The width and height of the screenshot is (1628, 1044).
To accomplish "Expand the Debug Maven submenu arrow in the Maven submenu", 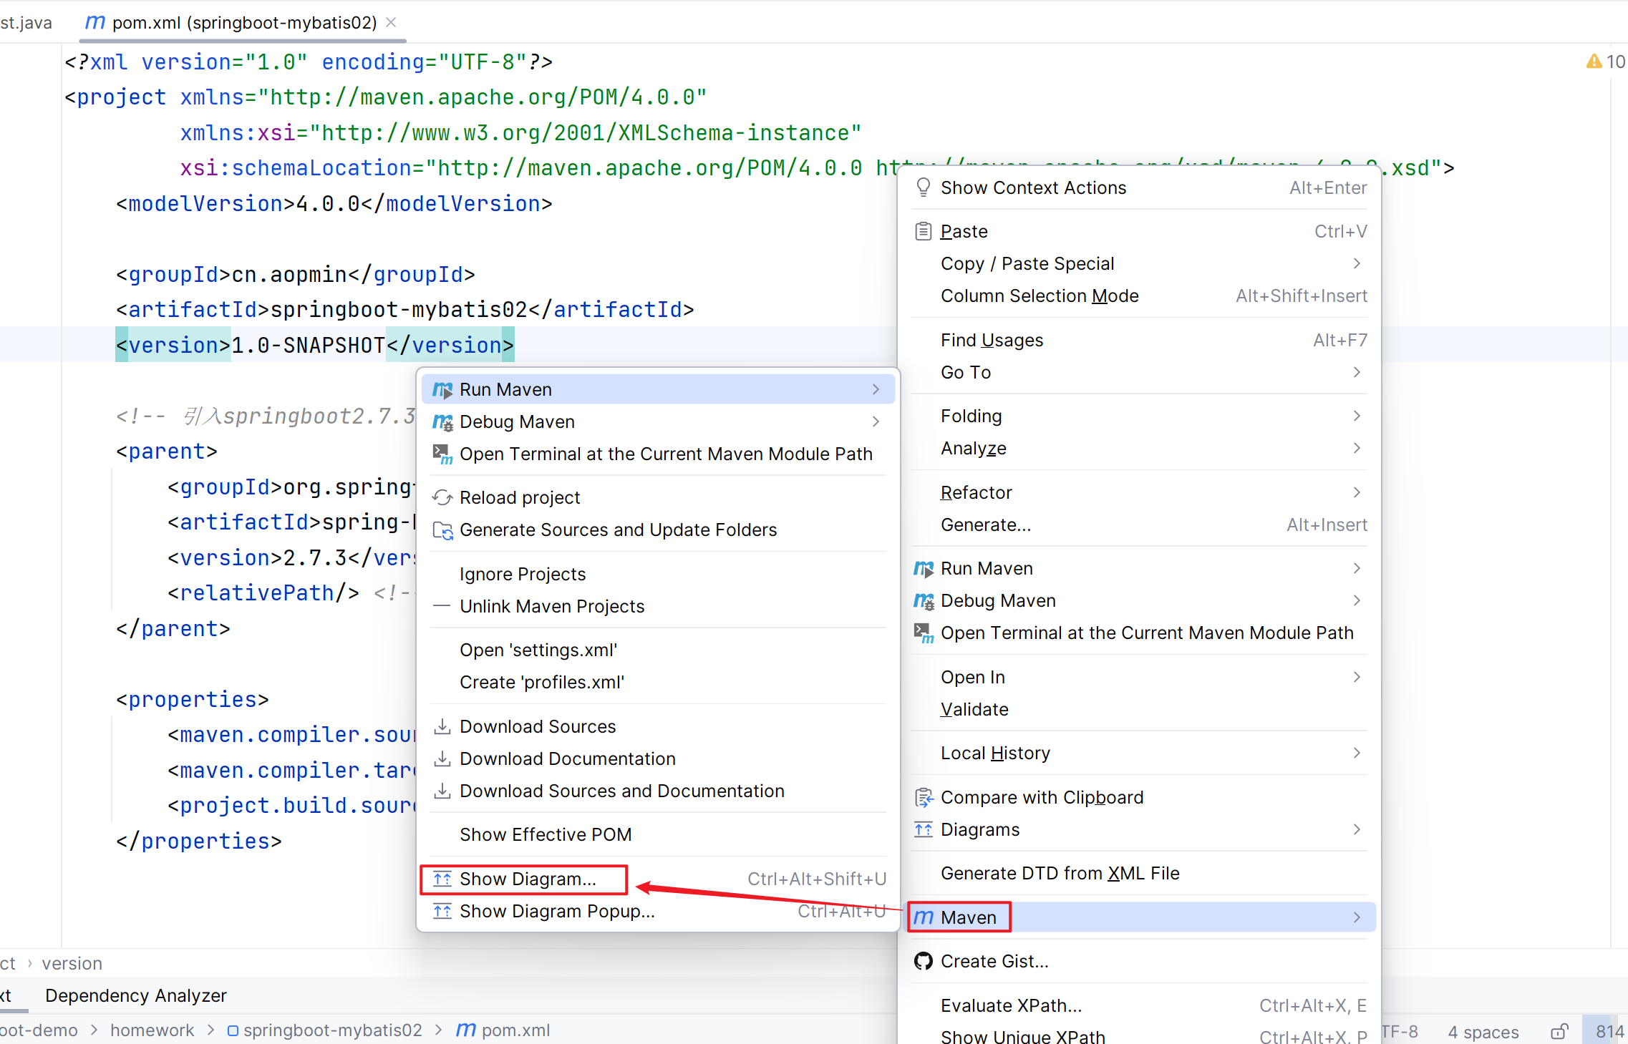I will point(876,422).
